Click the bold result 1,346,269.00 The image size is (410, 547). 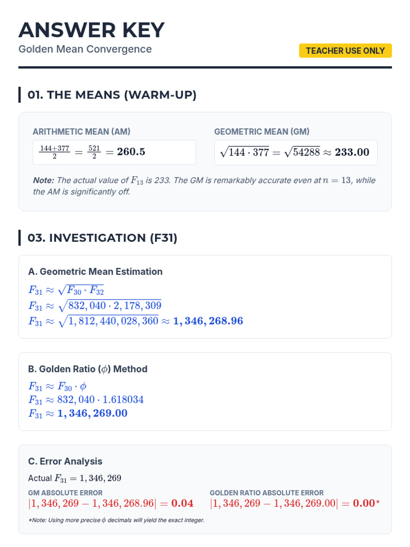92,413
